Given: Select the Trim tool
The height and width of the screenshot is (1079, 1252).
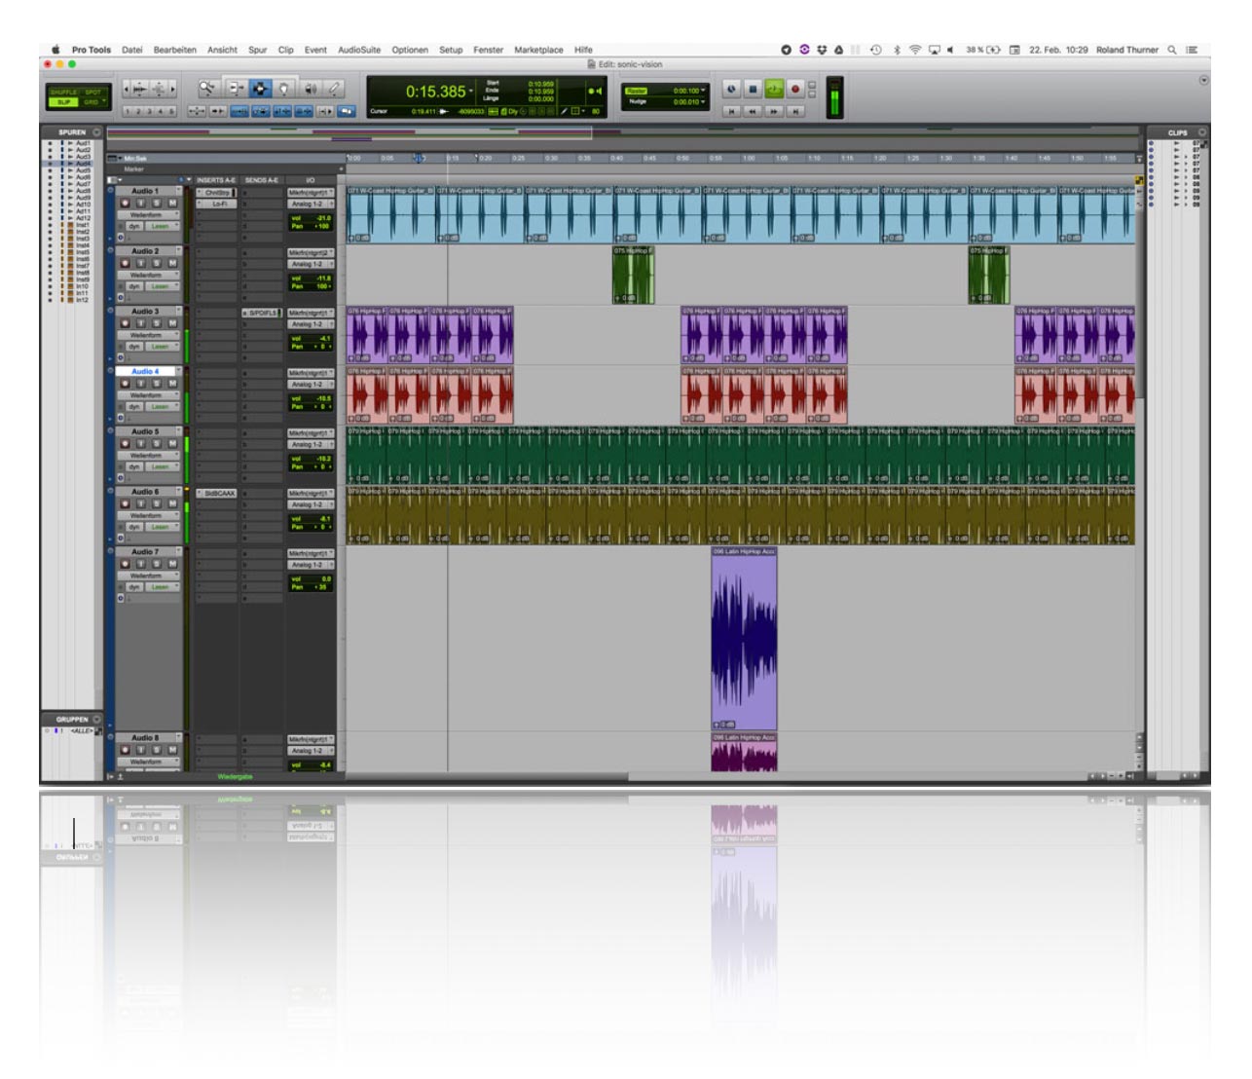Looking at the screenshot, I should tap(235, 89).
